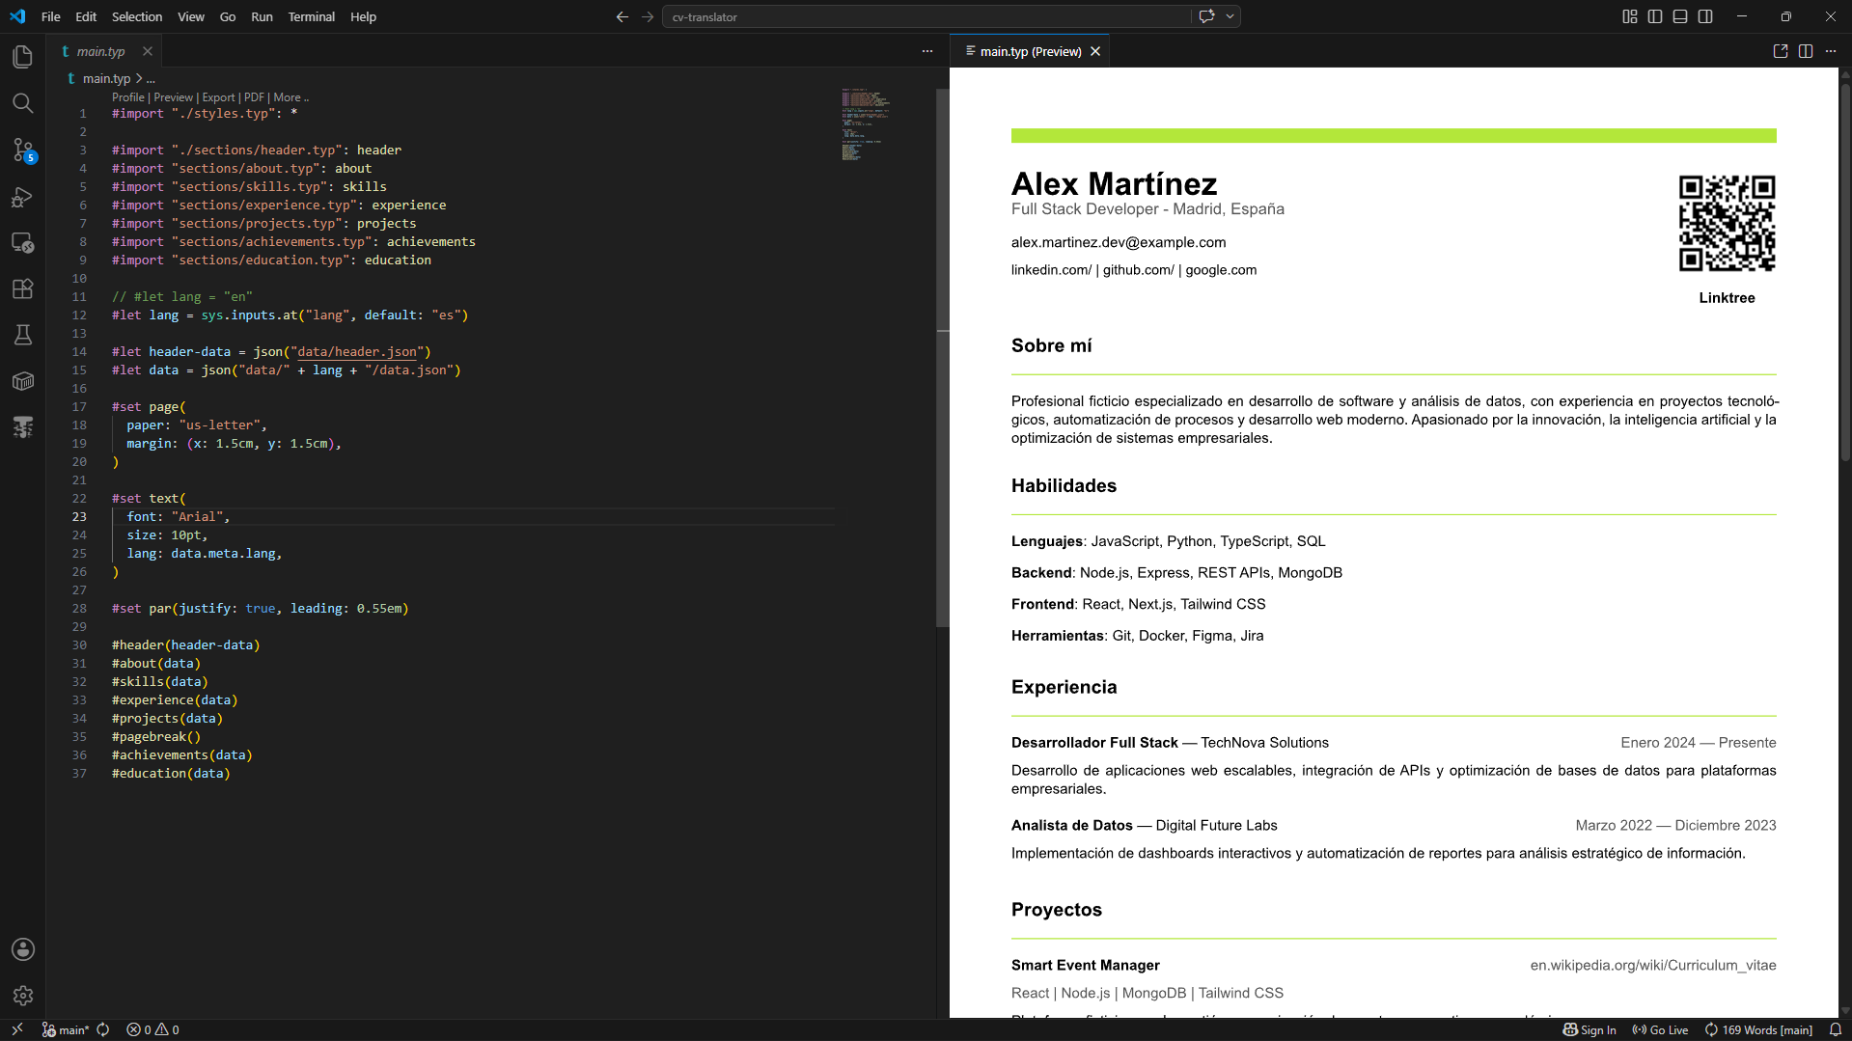1852x1041 pixels.
Task: Open the View menu
Action: 191,16
